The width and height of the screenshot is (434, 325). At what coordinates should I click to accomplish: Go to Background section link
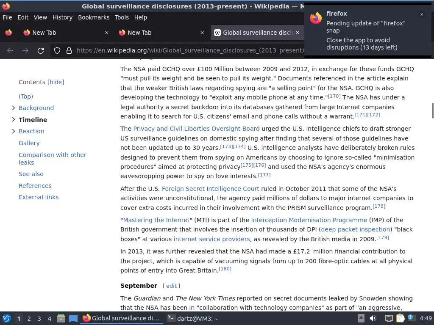coord(36,108)
